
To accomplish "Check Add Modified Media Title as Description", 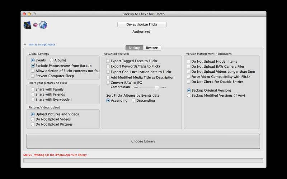I will click(108, 77).
